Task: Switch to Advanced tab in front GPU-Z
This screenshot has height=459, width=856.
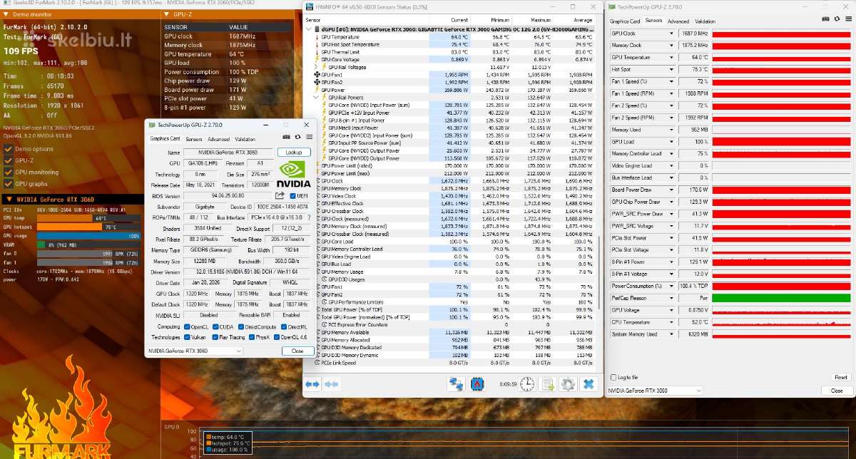Action: [218, 139]
